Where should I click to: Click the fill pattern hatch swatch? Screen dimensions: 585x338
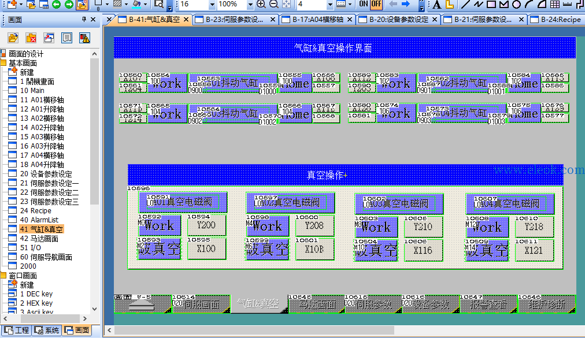117,5
